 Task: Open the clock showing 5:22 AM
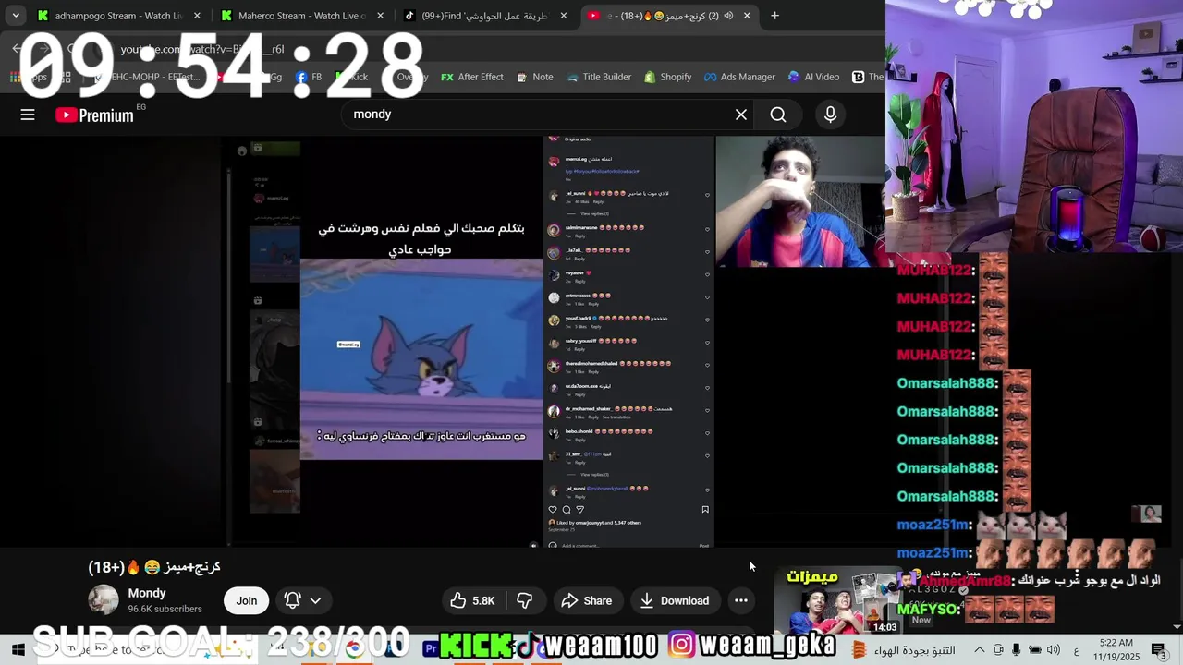click(x=1116, y=649)
